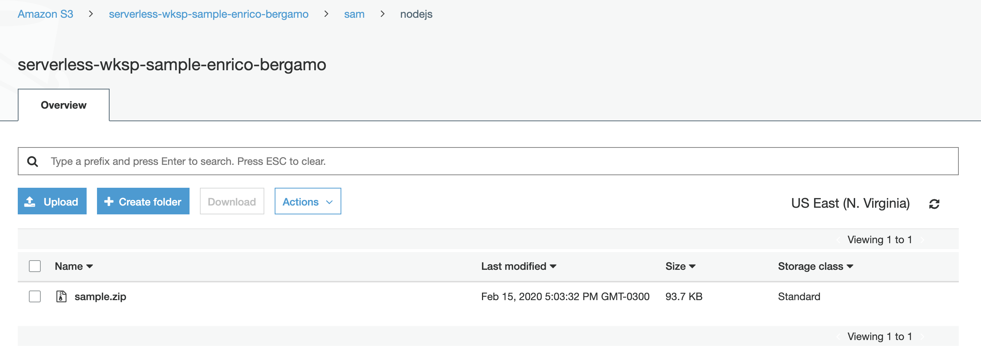
Task: Click the 93.7 KB size value
Action: (684, 297)
